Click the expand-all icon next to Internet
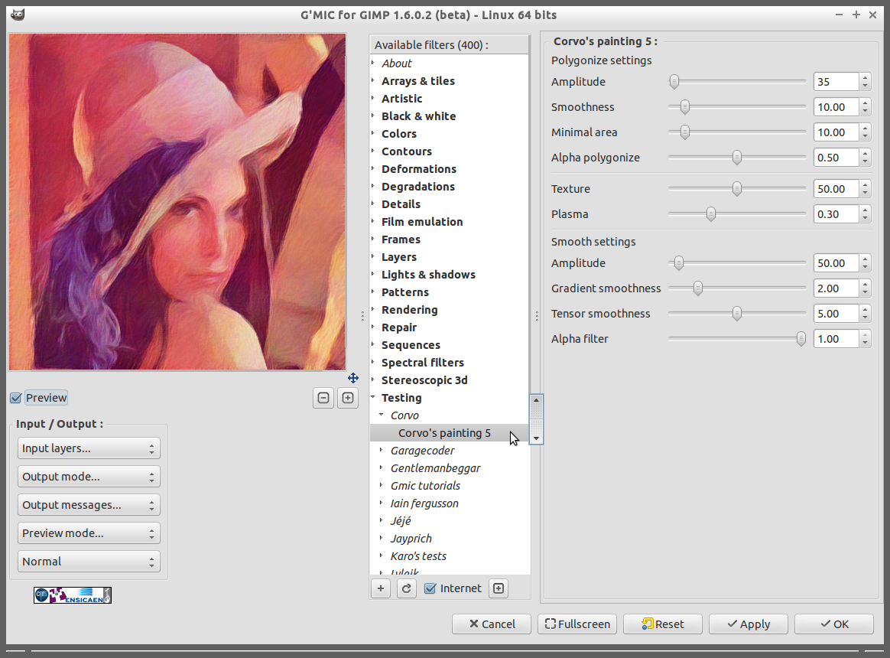The image size is (890, 658). click(499, 588)
